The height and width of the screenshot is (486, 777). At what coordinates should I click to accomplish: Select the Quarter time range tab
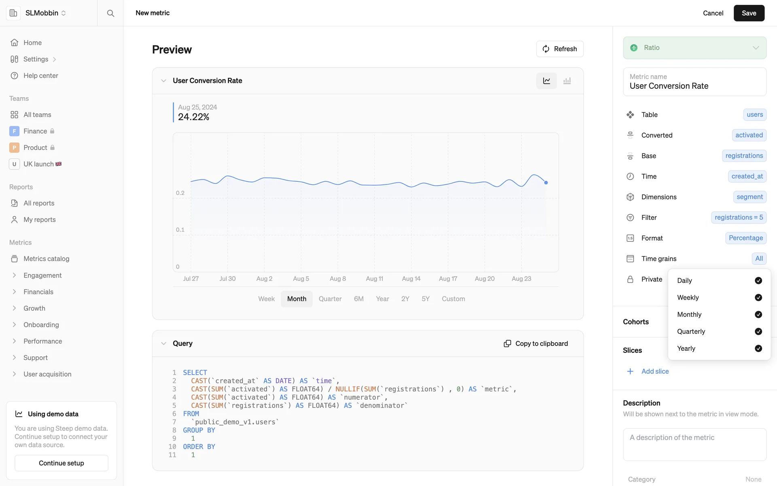(330, 299)
